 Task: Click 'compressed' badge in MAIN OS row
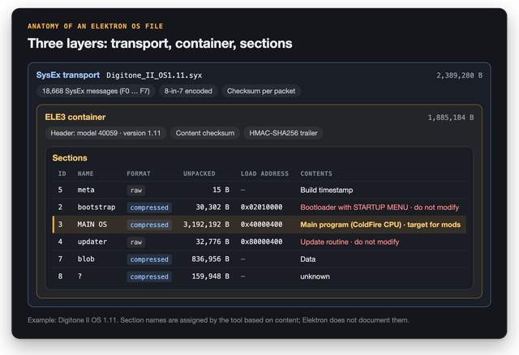[149, 225]
